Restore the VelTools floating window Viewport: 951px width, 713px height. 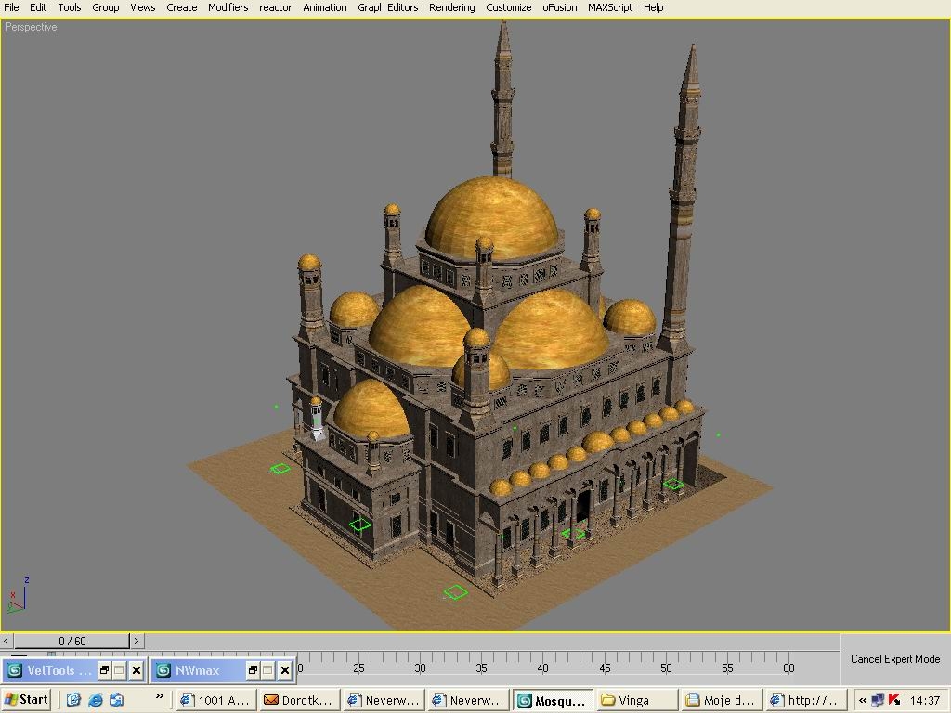click(x=104, y=670)
